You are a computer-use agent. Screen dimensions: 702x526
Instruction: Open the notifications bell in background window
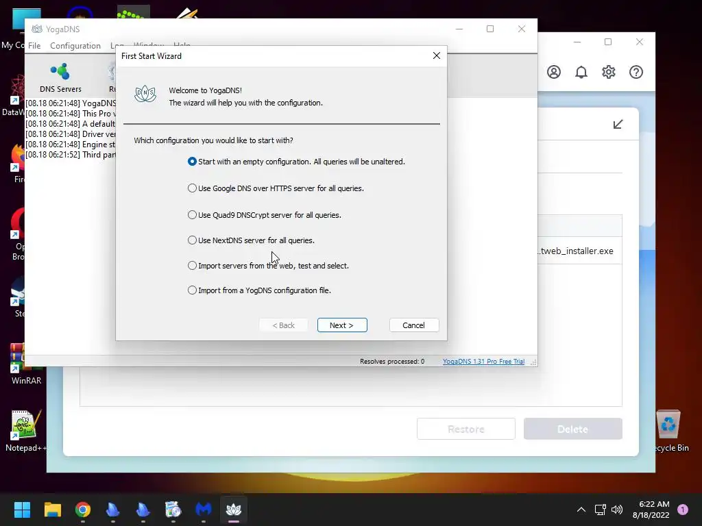click(581, 72)
